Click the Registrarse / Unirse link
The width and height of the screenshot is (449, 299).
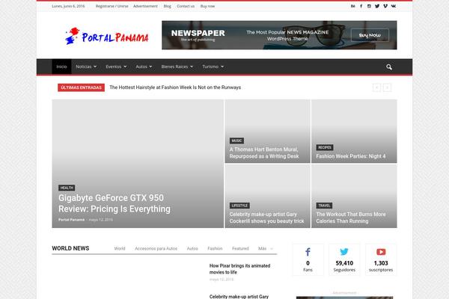point(112,6)
